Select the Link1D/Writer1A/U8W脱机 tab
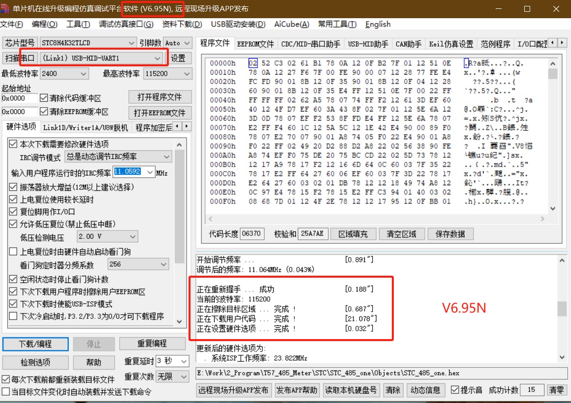 [x=86, y=127]
